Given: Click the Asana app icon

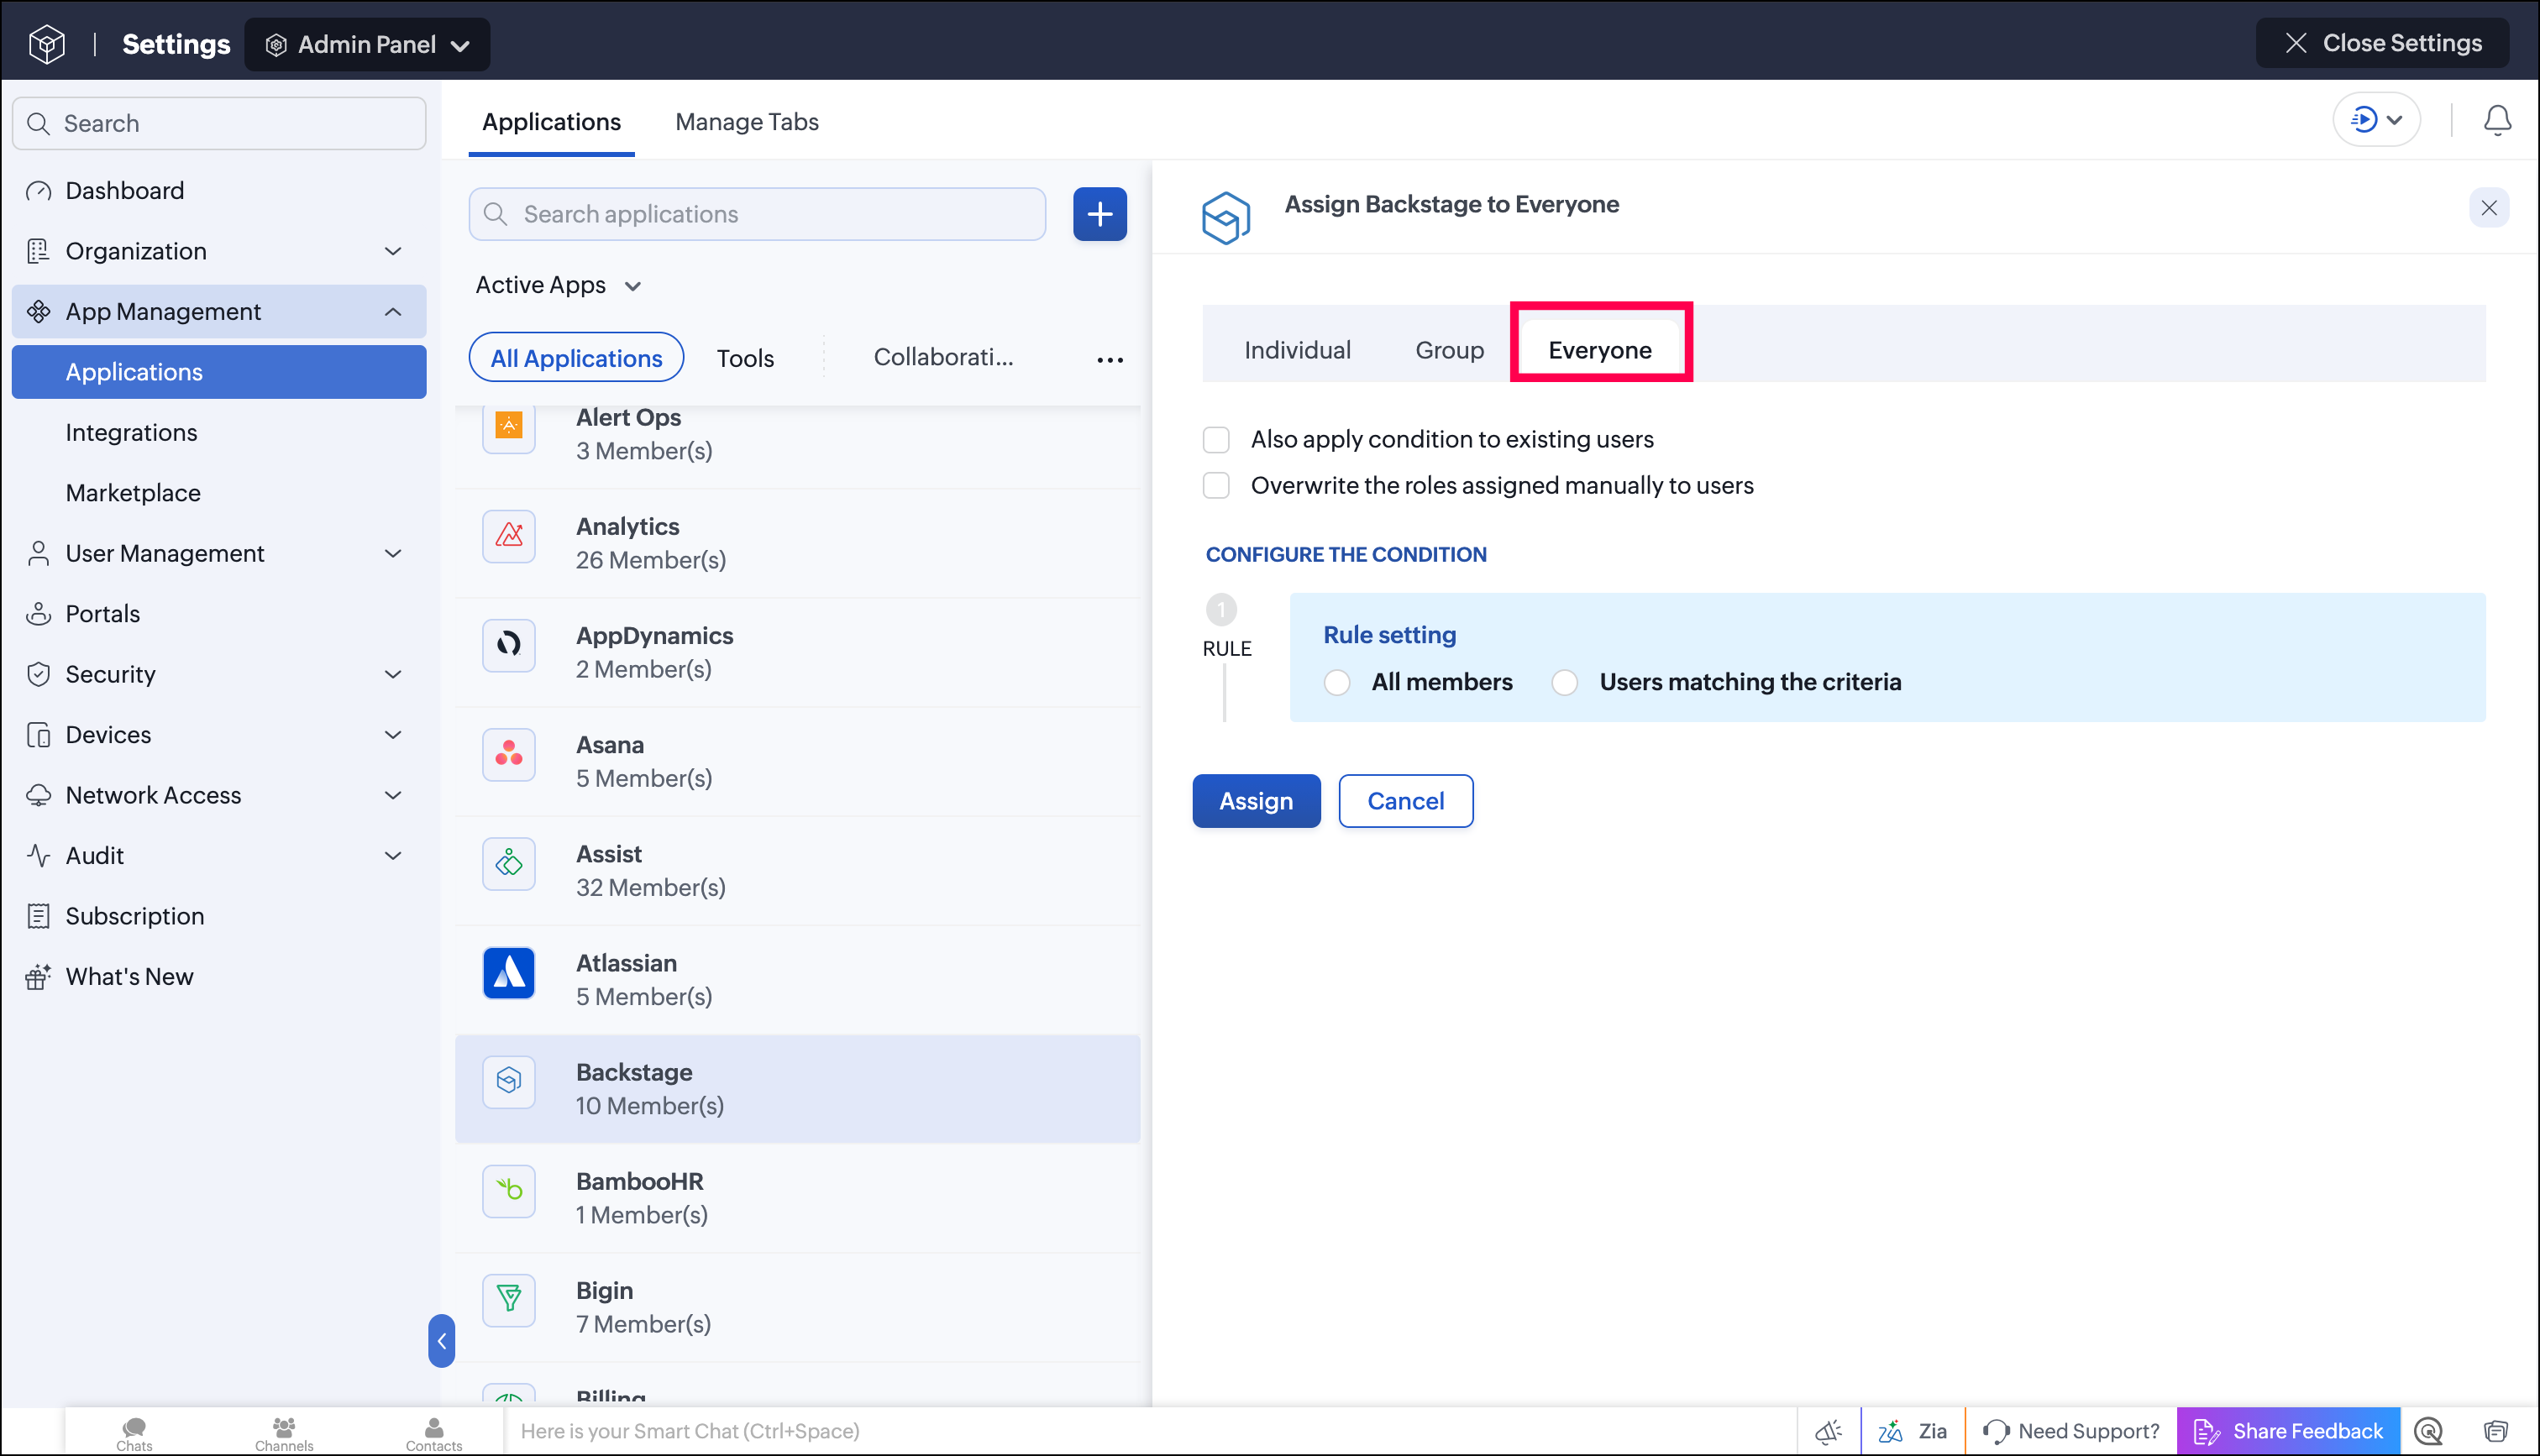Looking at the screenshot, I should 509,754.
